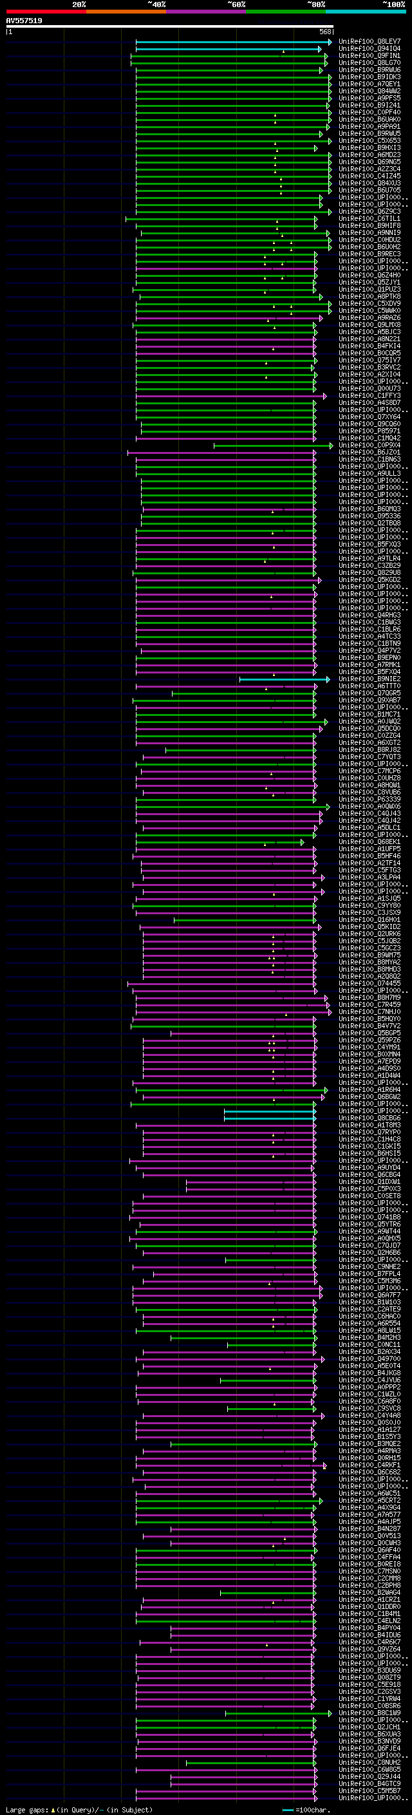
Task: Click the purple ~60% identity legend bar
Action: click(205, 12)
